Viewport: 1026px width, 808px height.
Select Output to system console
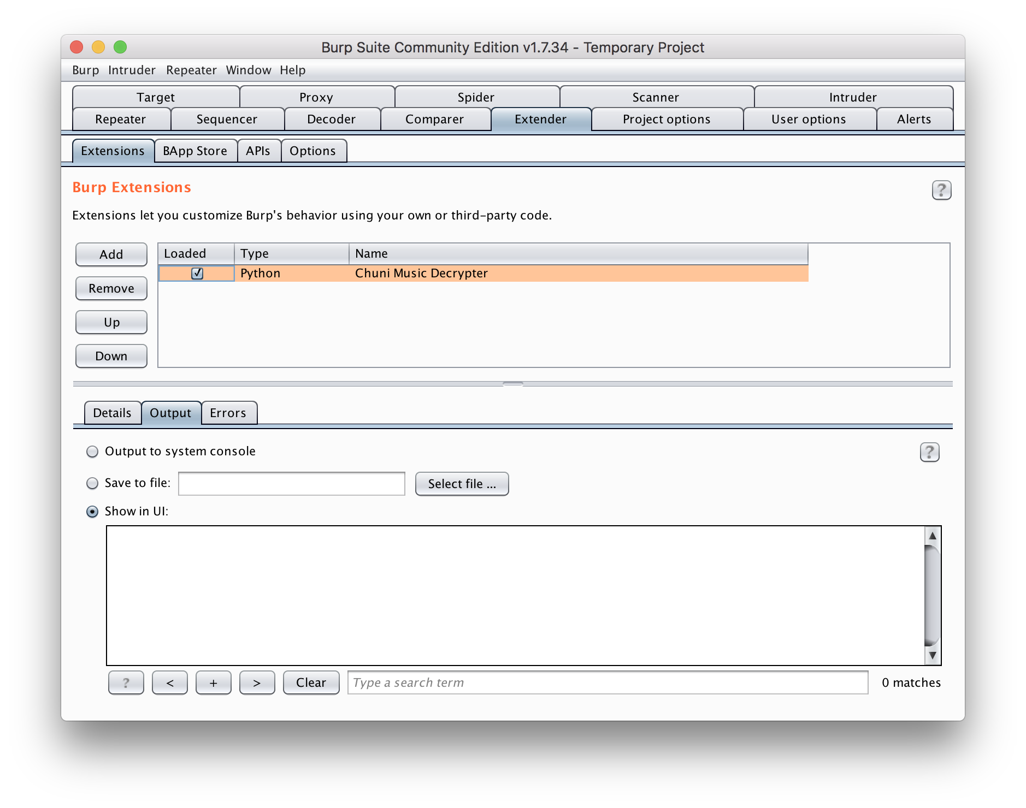tap(92, 451)
